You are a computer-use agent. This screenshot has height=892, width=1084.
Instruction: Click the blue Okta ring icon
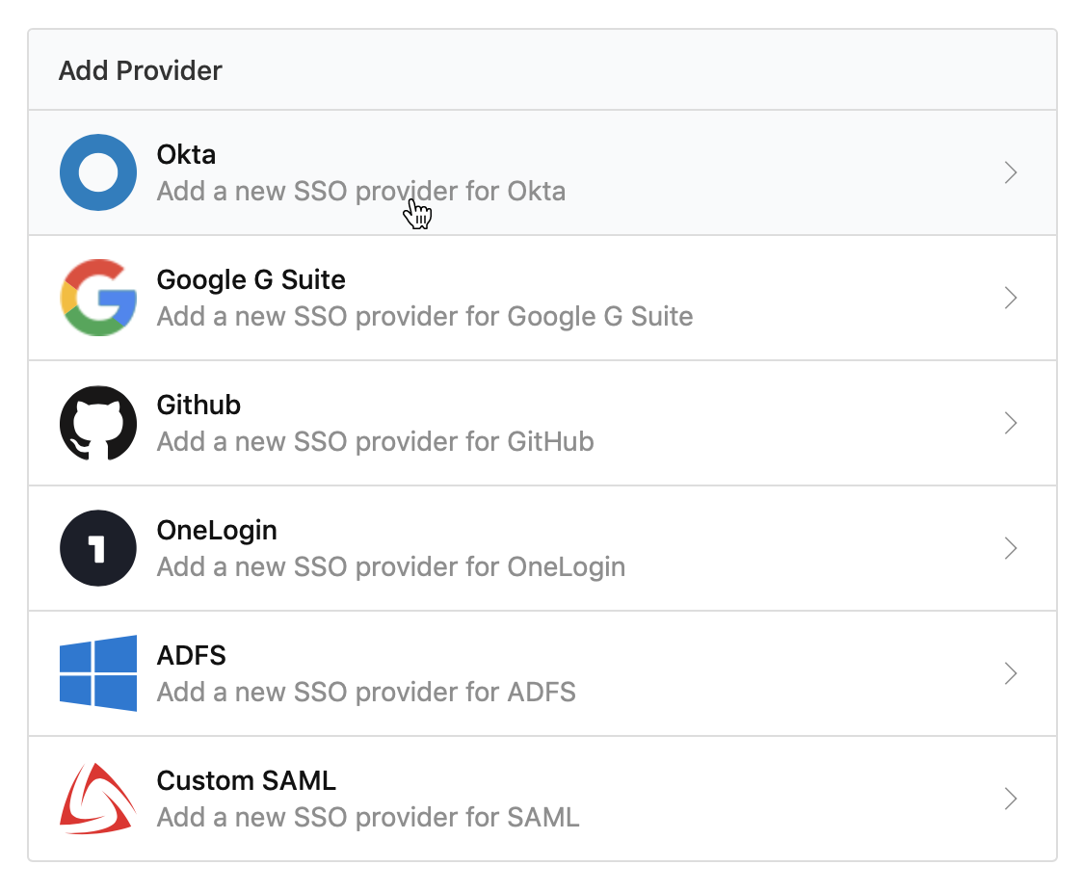pos(97,172)
